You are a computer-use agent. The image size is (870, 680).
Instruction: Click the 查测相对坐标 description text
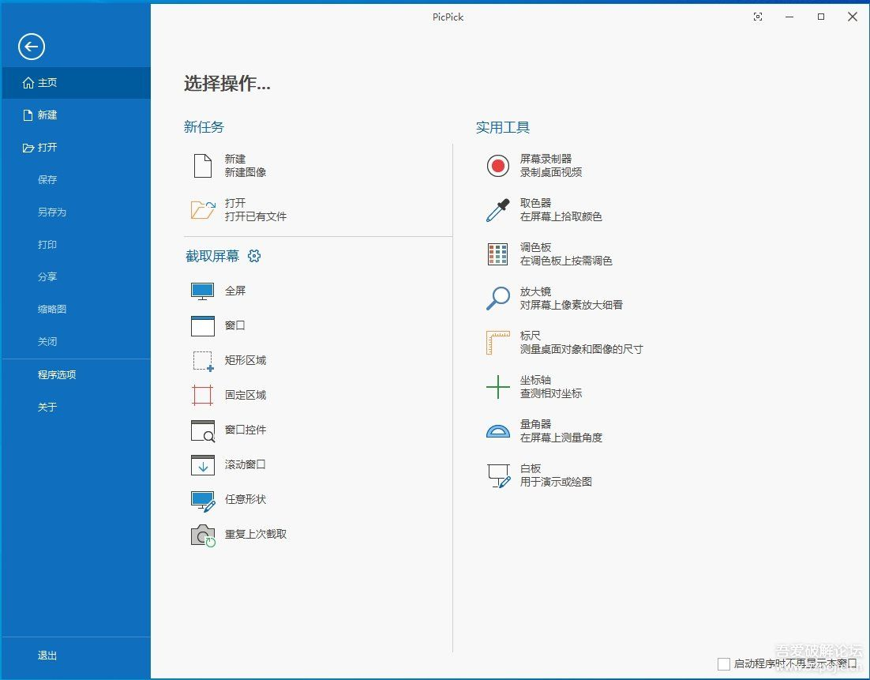[x=551, y=393]
